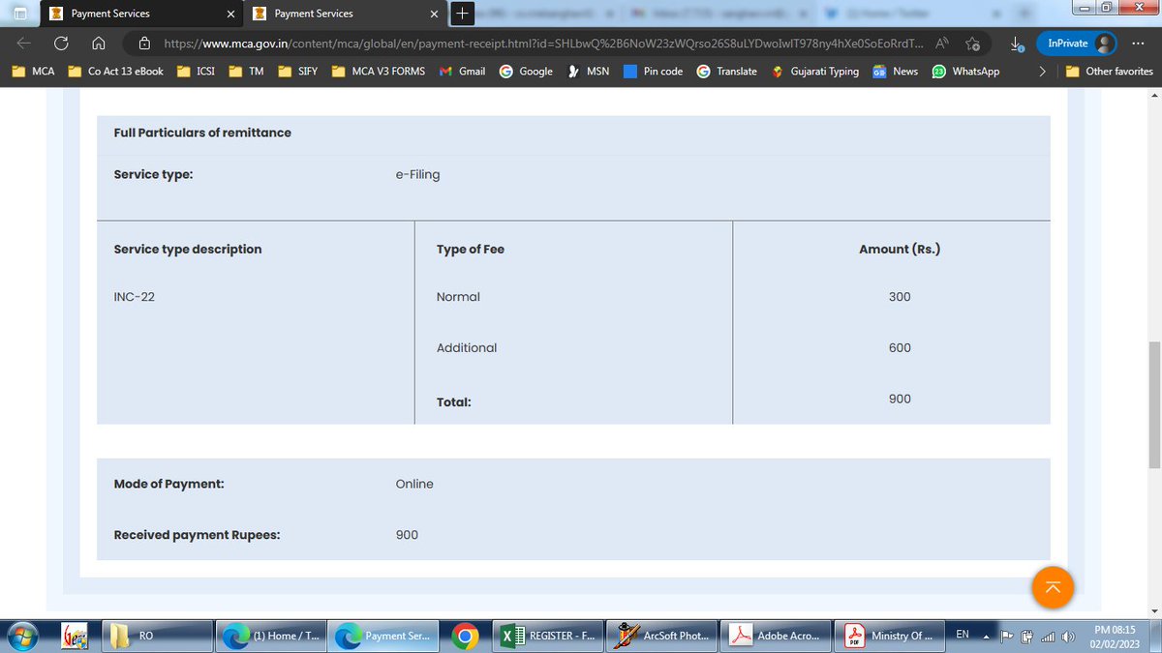Viewport: 1162px width, 653px height.
Task: Click the network signal icon in system tray
Action: 1048,636
